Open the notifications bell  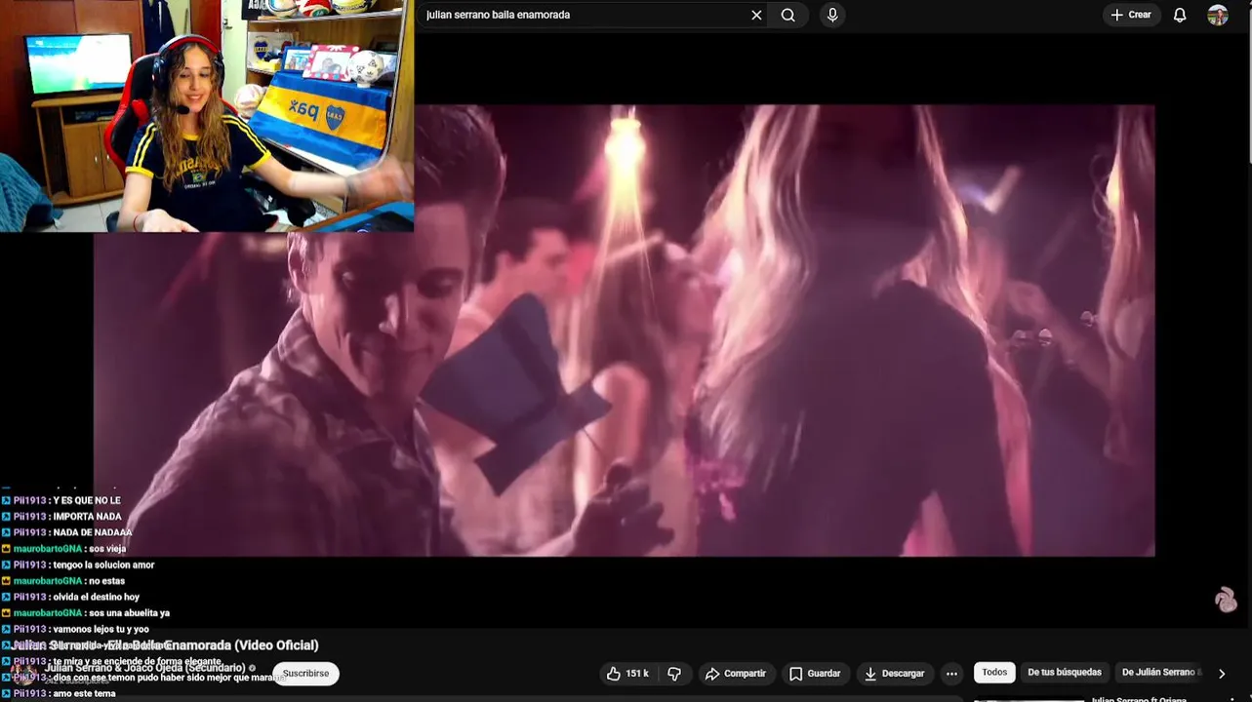coord(1180,15)
